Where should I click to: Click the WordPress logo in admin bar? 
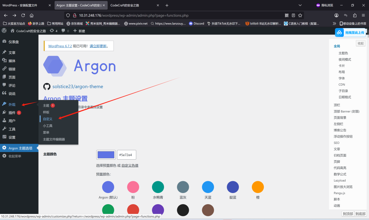(x=4, y=31)
